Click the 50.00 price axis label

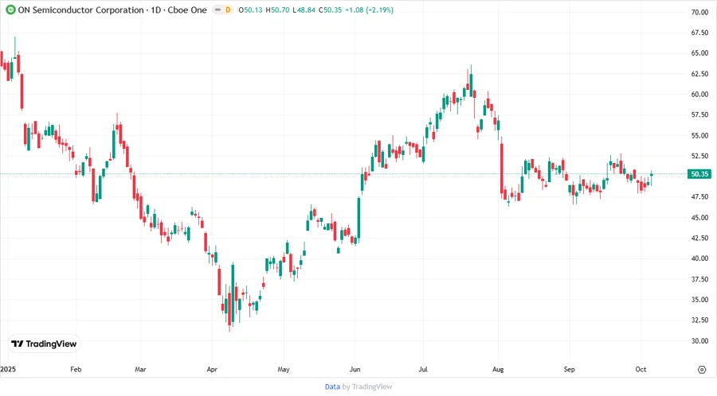tap(699, 177)
